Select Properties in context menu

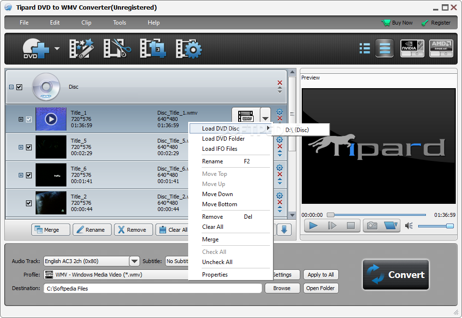215,275
